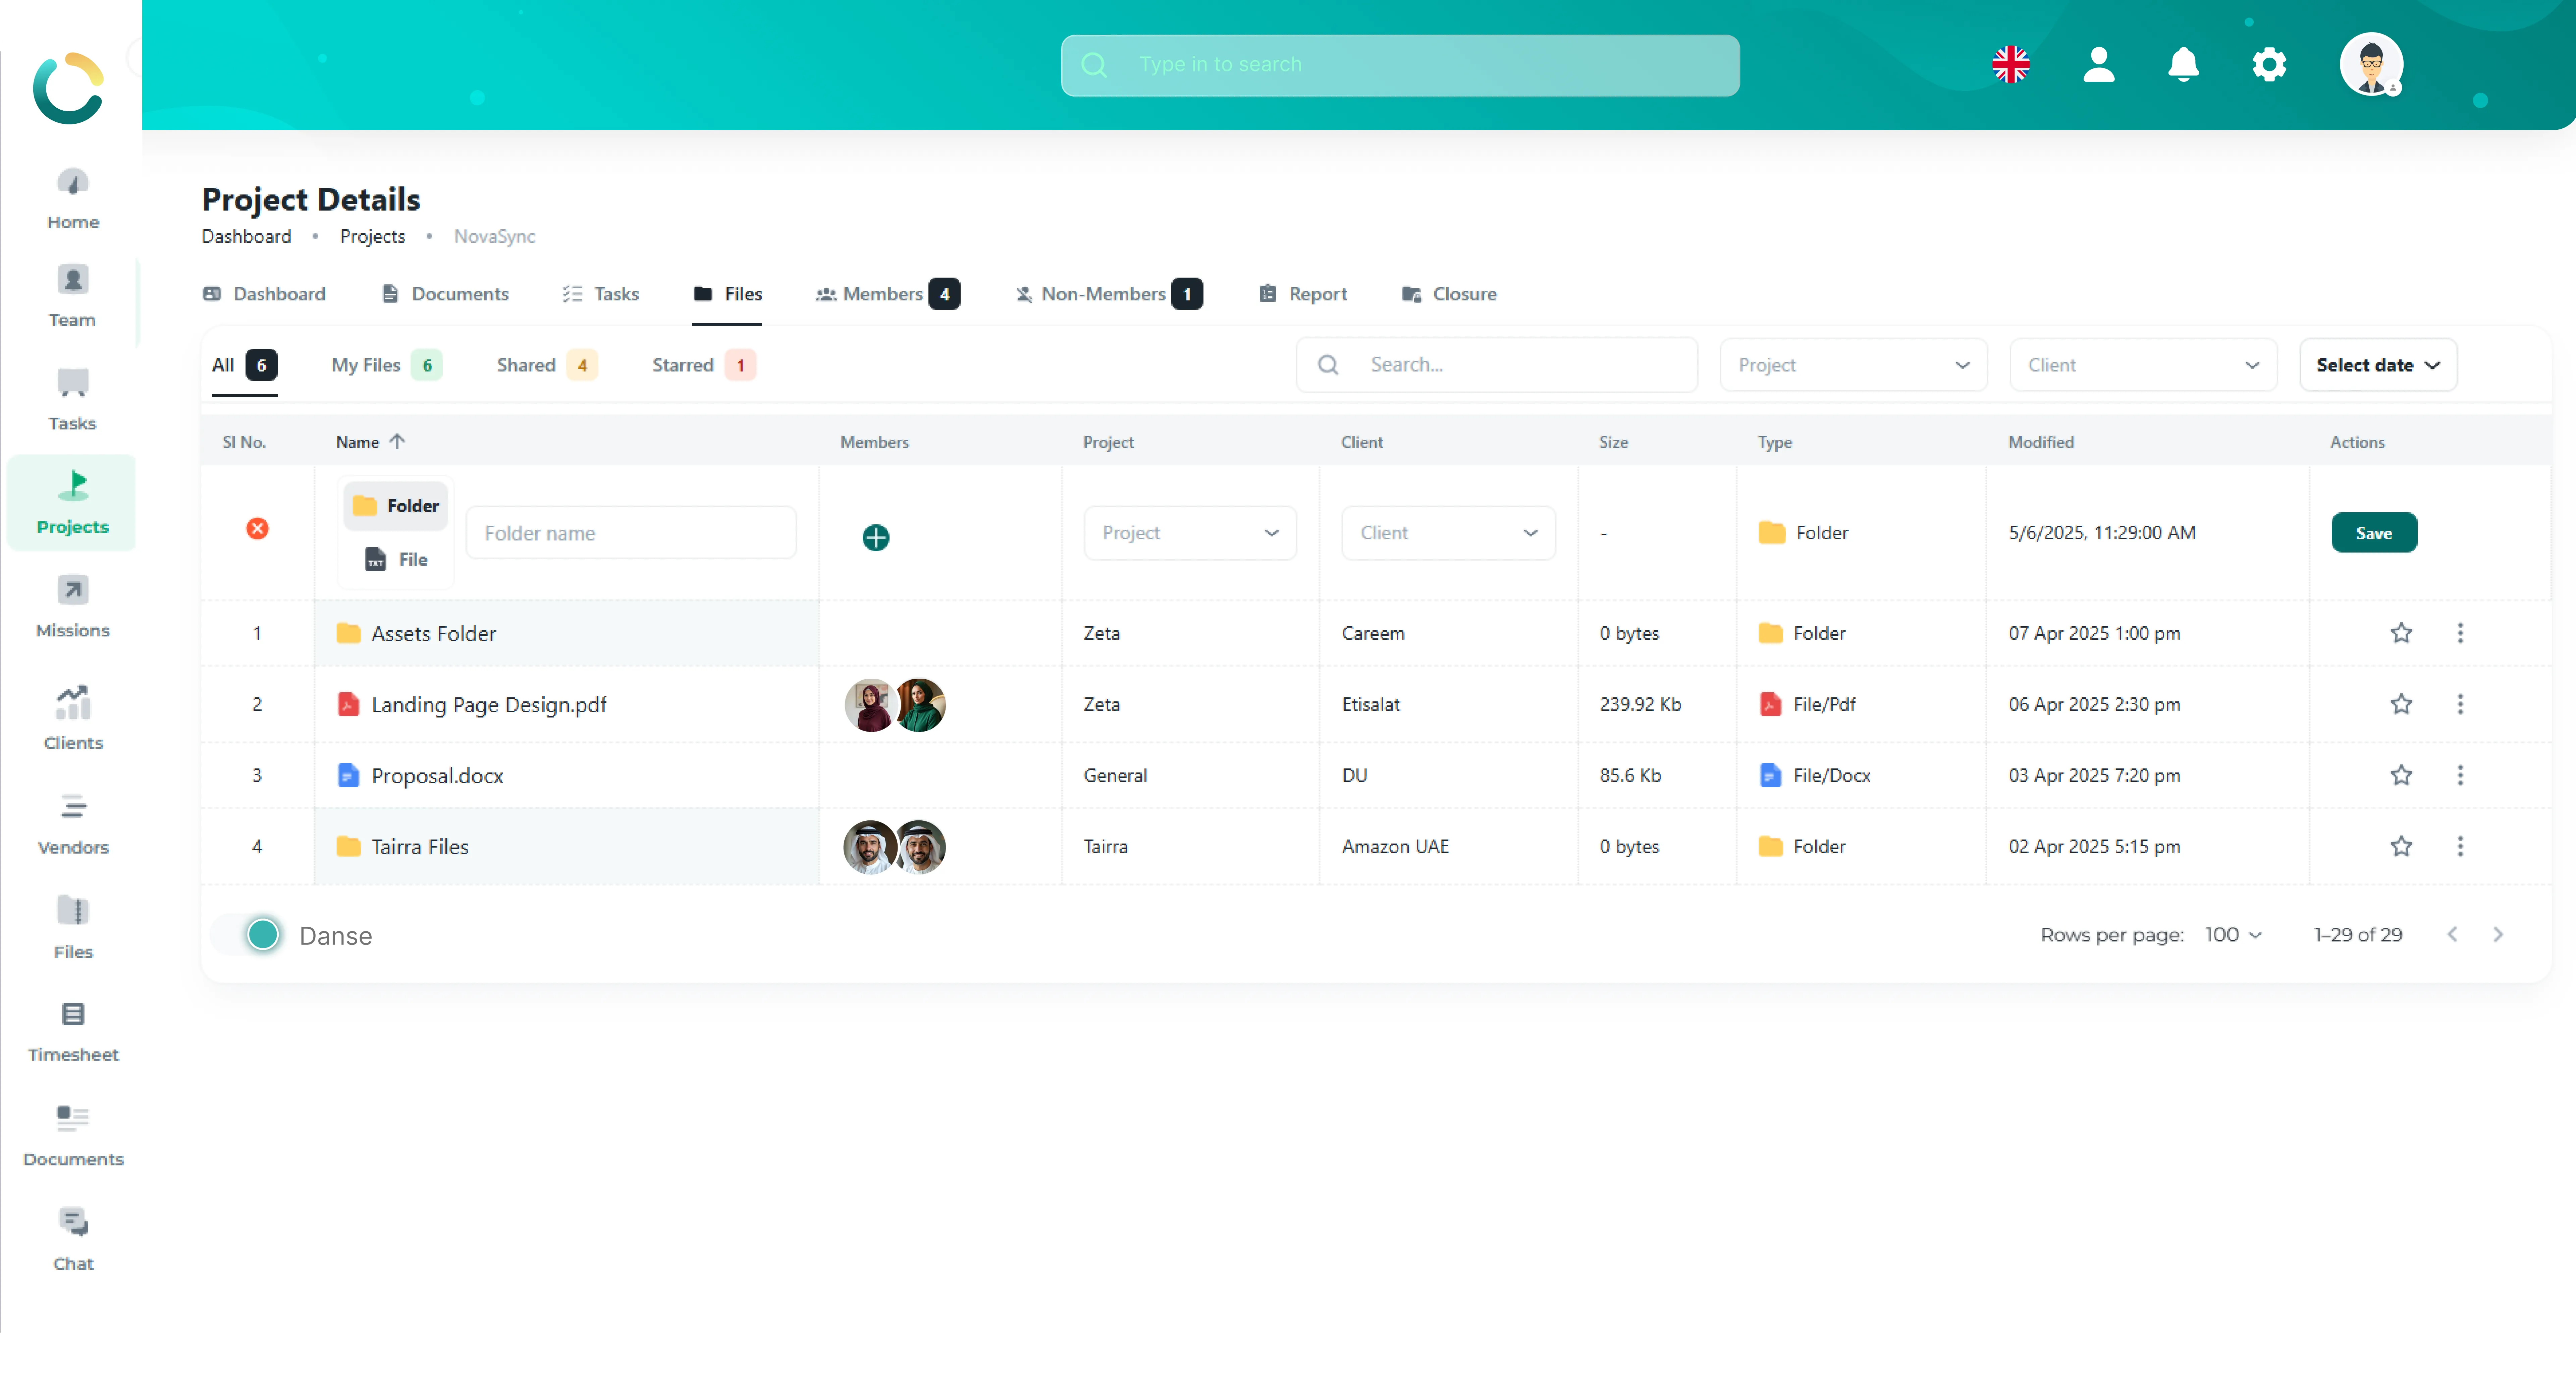This screenshot has height=1384, width=2576.
Task: Open the Select date dropdown
Action: click(x=2378, y=365)
